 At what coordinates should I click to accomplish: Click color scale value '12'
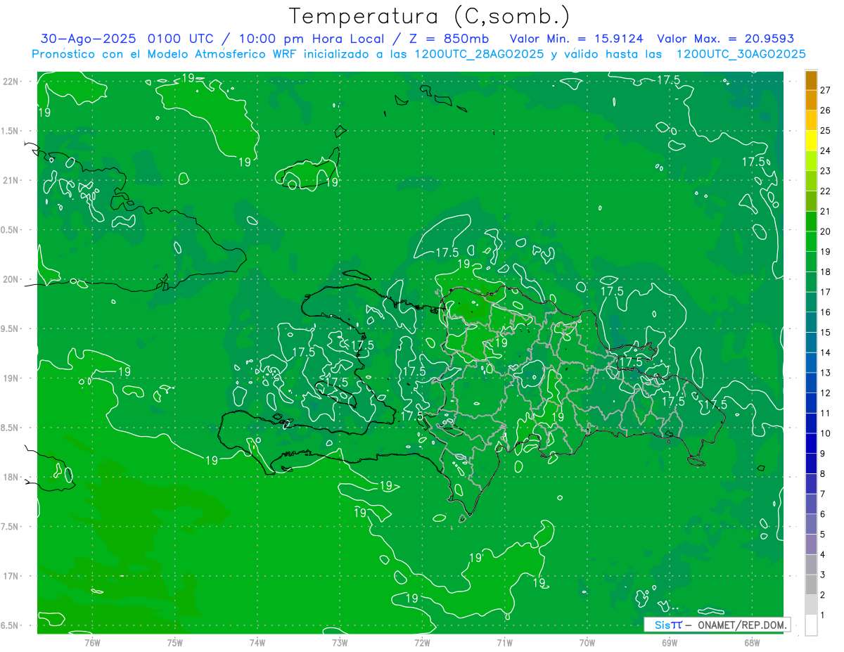click(825, 392)
